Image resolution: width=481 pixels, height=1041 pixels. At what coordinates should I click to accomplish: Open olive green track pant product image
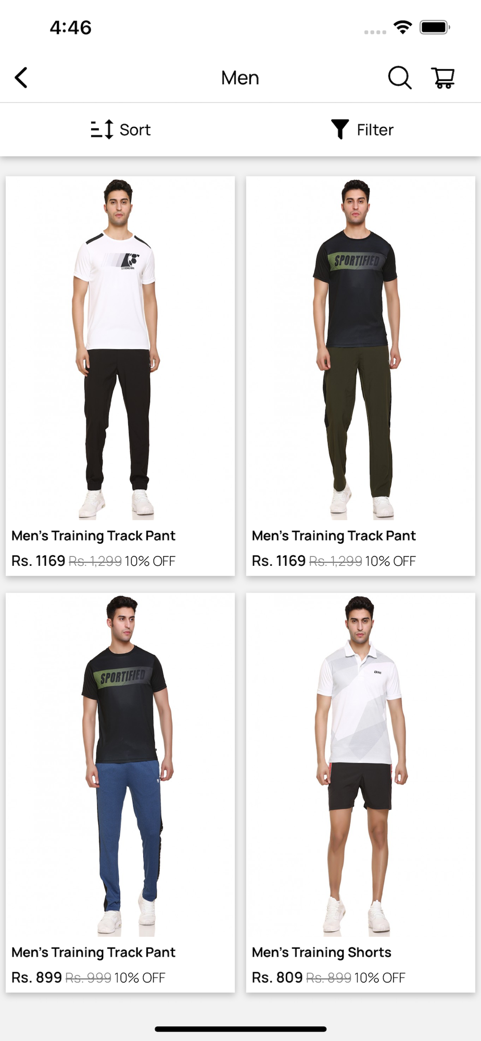pyautogui.click(x=361, y=348)
